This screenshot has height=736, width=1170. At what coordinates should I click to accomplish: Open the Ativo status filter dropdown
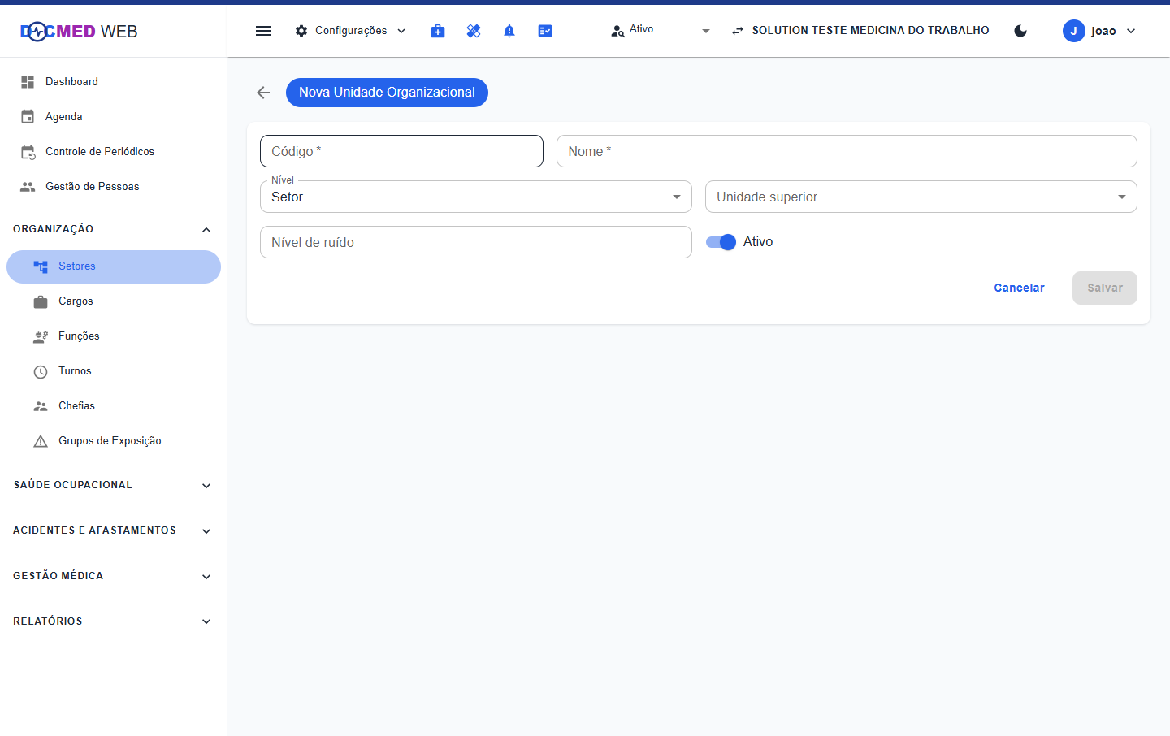[661, 31]
